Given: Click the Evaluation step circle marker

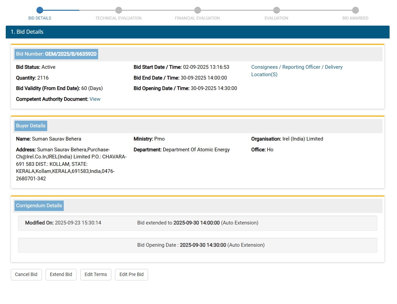Looking at the screenshot, I should tap(276, 10).
